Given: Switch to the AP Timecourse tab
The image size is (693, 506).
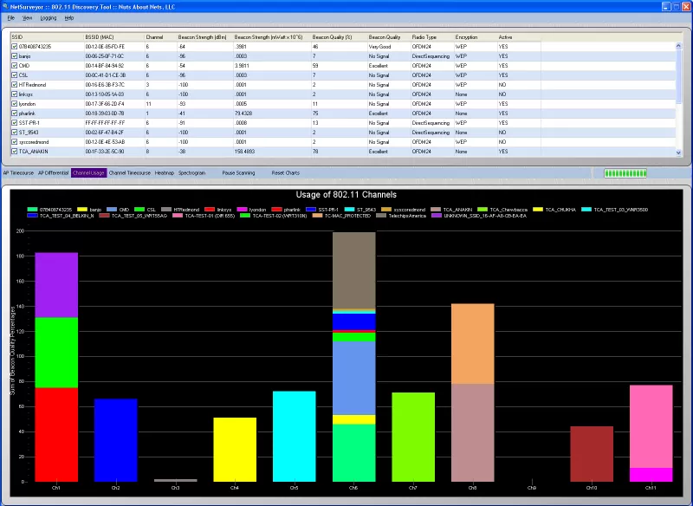Looking at the screenshot, I should (18, 172).
